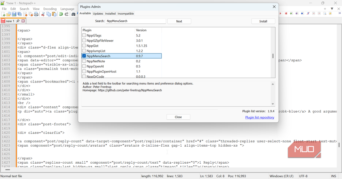Check the NppNetNote plugin checkbox
The height and width of the screenshot is (179, 342).
[84, 61]
